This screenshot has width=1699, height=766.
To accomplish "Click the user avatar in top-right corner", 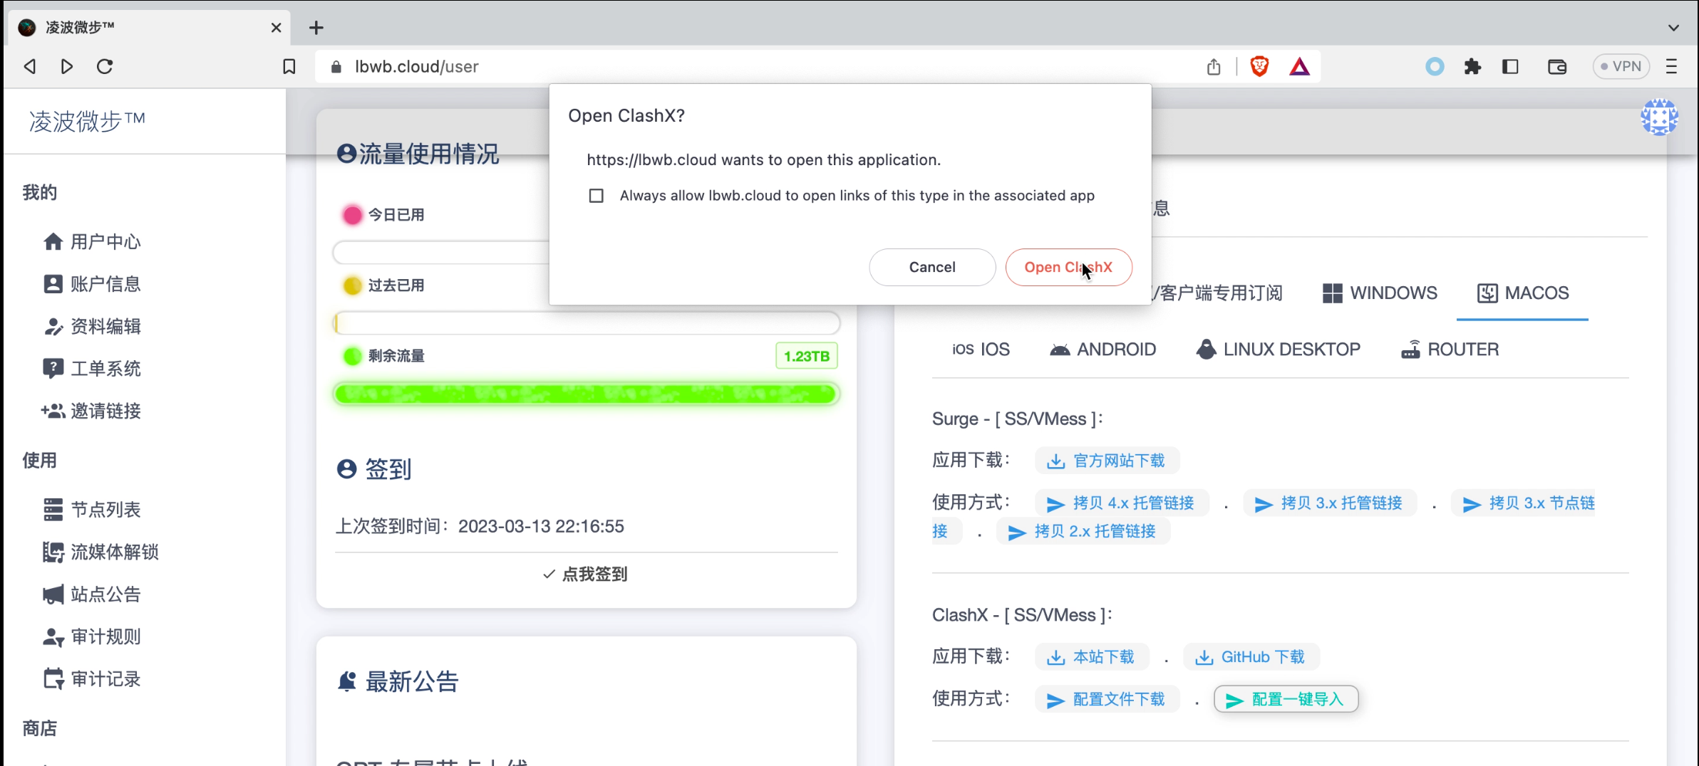I will pyautogui.click(x=1659, y=117).
